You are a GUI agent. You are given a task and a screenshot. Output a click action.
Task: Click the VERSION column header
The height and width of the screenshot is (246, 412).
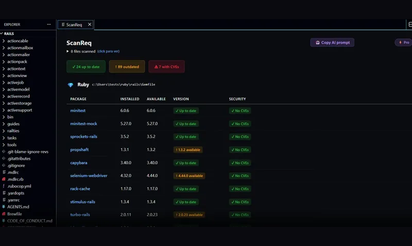point(181,99)
